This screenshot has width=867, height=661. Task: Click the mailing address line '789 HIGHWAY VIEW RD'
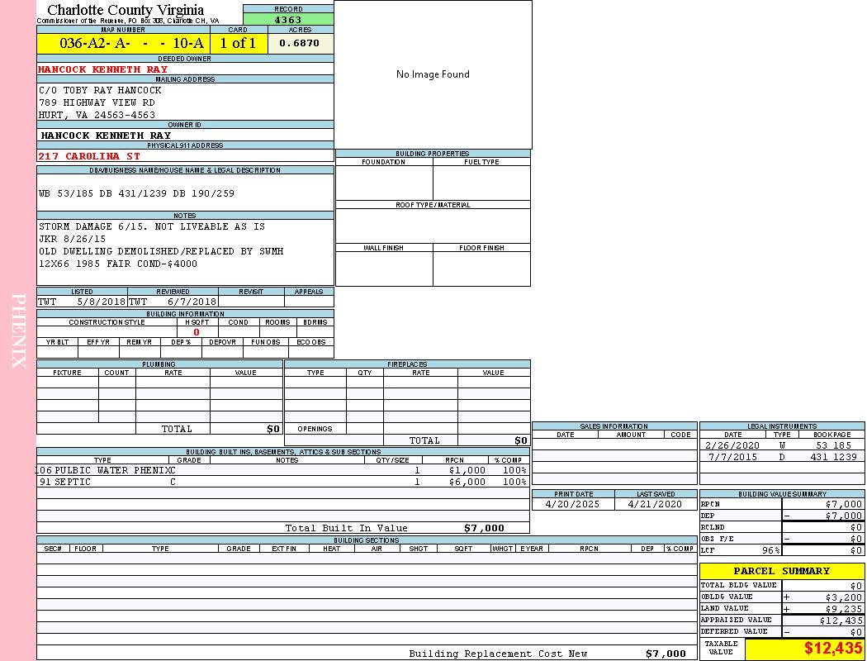97,102
